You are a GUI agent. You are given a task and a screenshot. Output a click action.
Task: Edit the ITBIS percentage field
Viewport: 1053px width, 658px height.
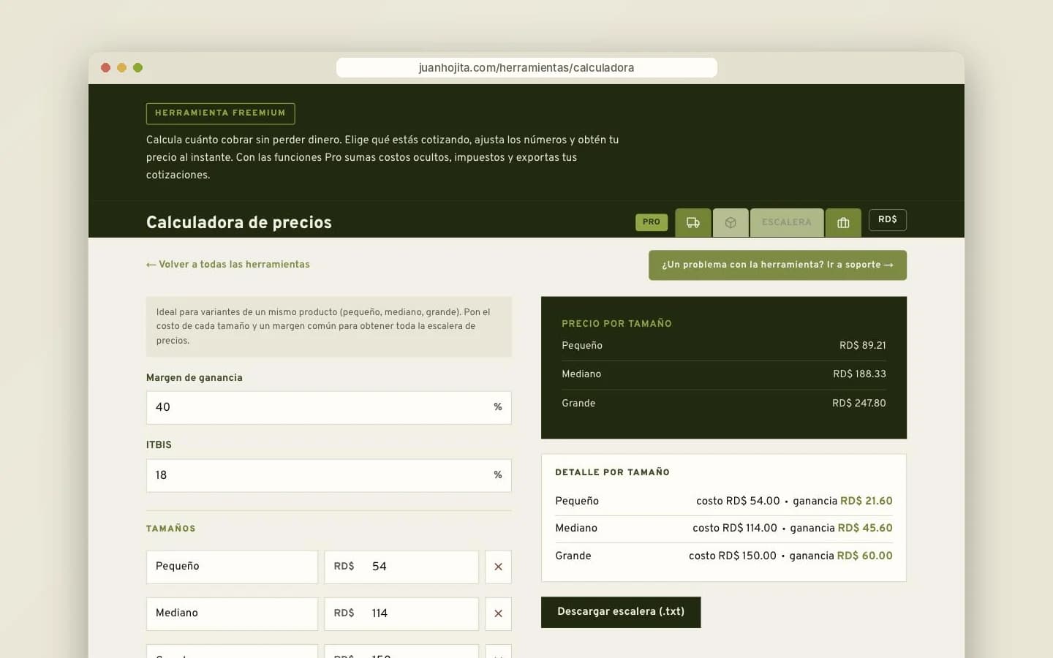click(x=328, y=475)
